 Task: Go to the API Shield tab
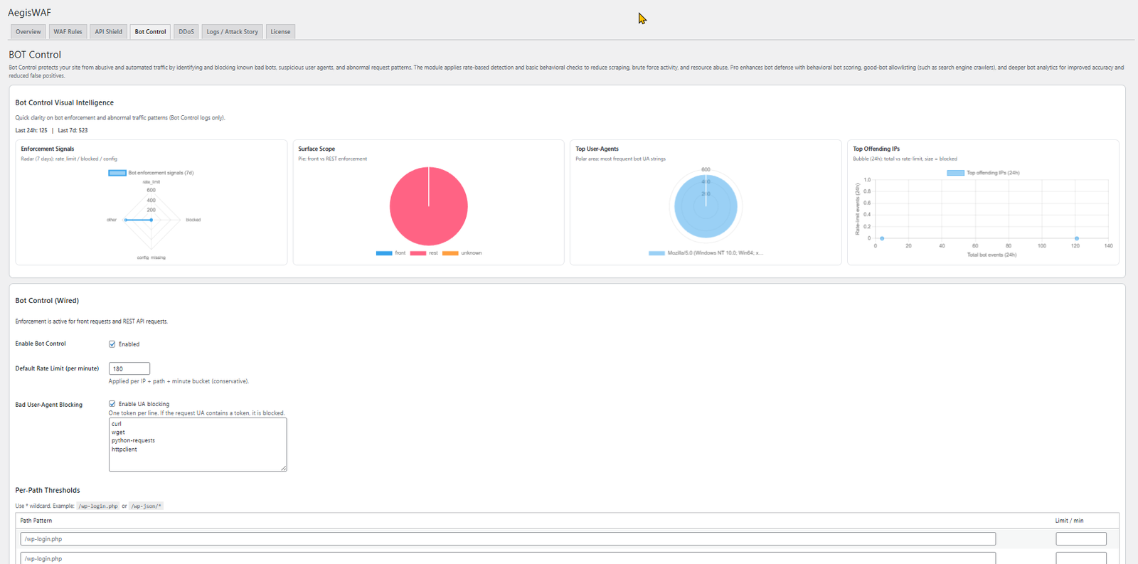click(108, 31)
